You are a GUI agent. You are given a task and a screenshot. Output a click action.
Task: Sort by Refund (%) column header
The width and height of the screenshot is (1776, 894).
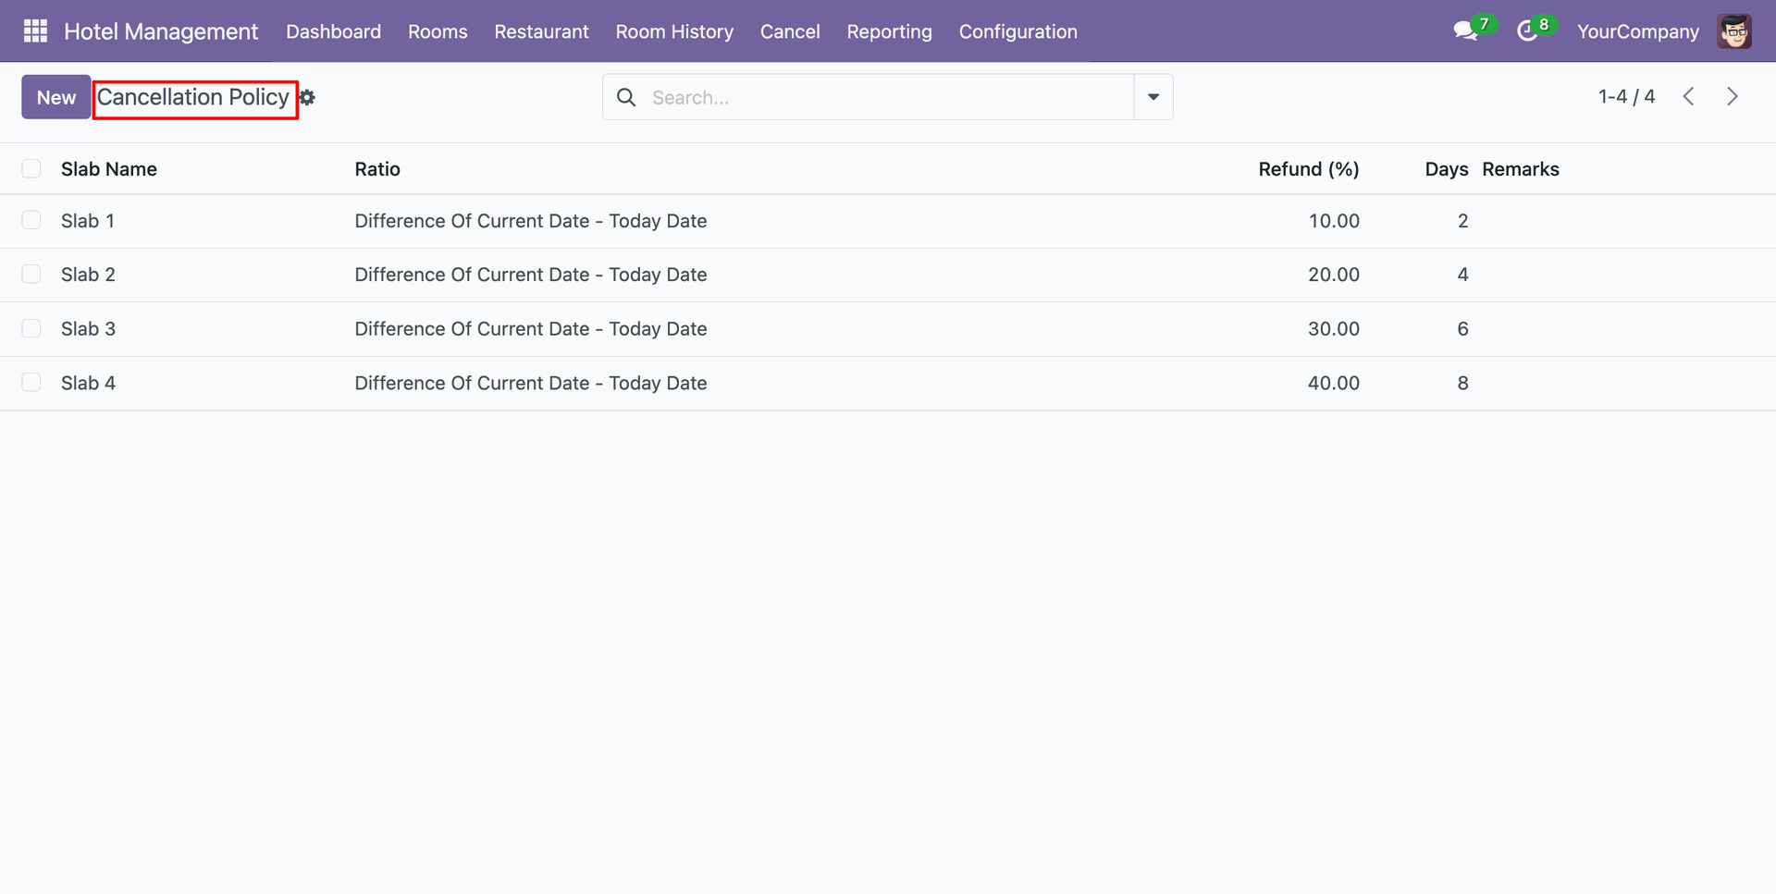coord(1308,169)
